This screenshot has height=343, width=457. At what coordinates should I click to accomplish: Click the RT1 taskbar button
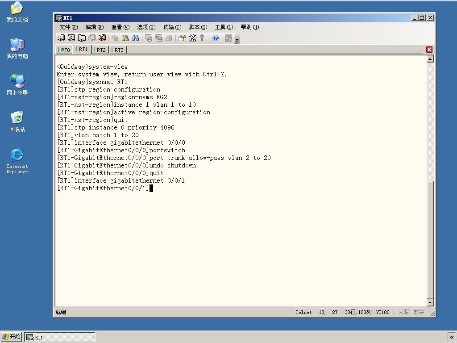click(x=60, y=338)
